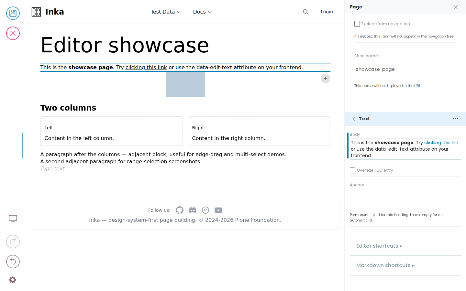Viewport: 466px width, 291px height.
Task: Click the undo arrow icon
Action: pyautogui.click(x=13, y=262)
